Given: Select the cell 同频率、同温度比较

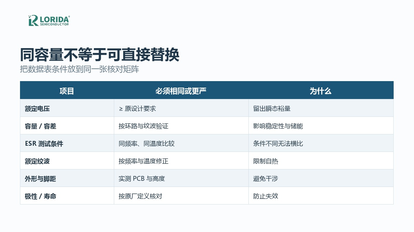Looking at the screenshot, I should [x=181, y=143].
